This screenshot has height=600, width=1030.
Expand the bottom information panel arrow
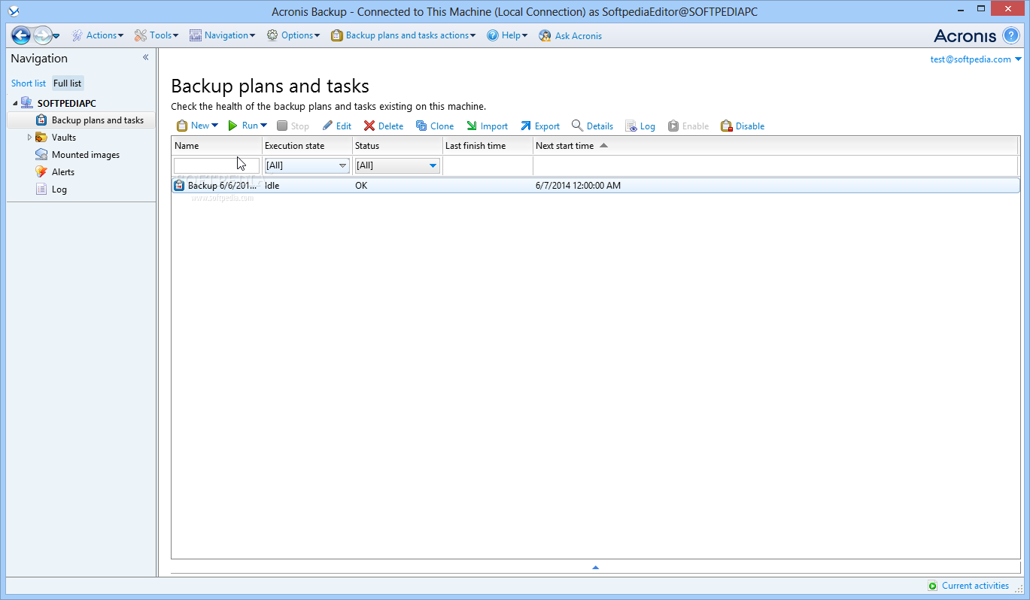[595, 568]
